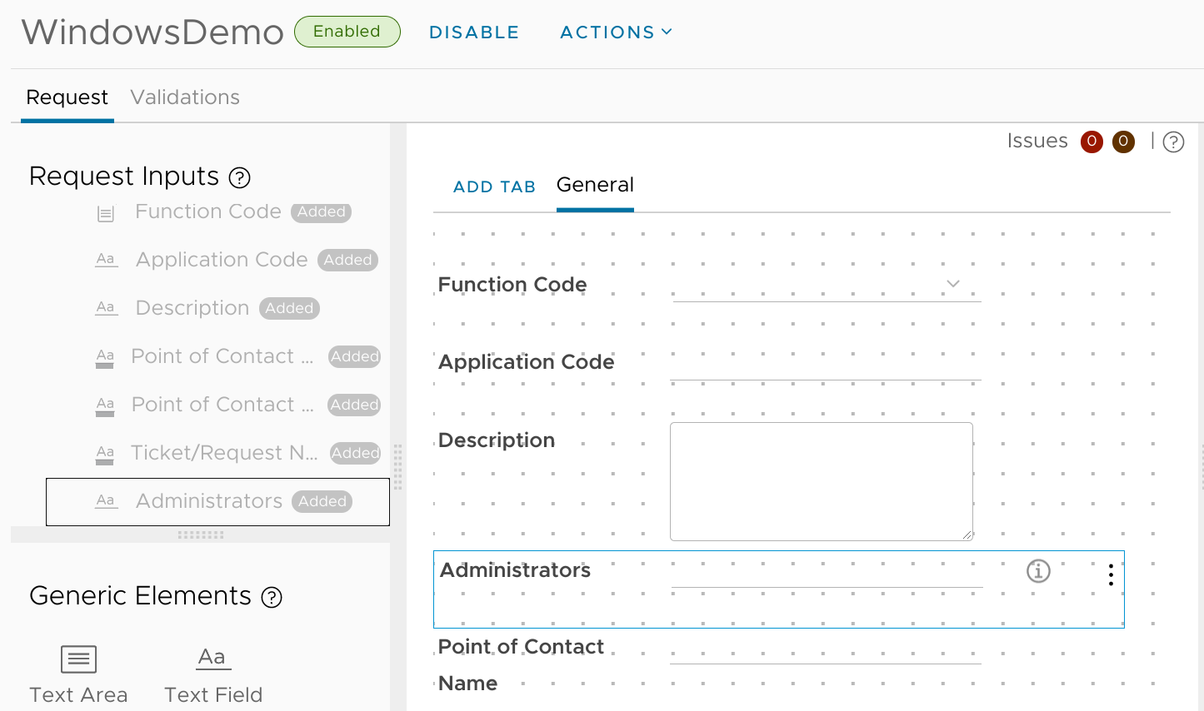Select Administrators in the Request Inputs list
This screenshot has height=711, width=1204.
click(x=210, y=501)
